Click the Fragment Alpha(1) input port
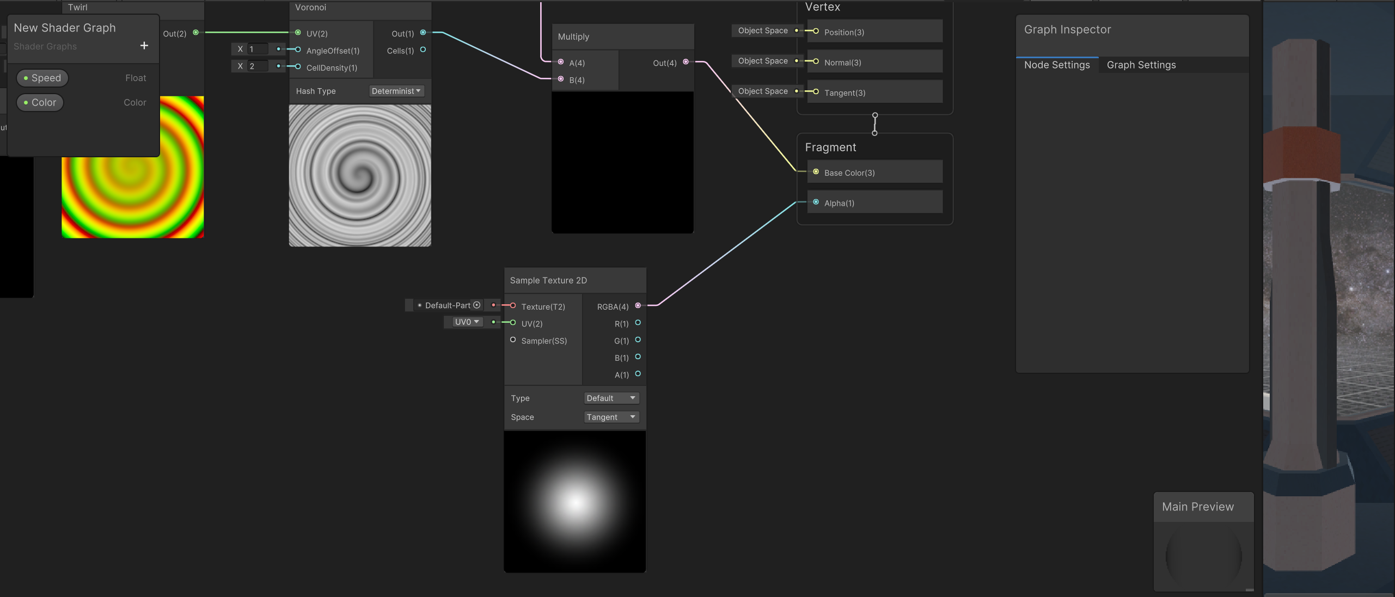 click(816, 202)
